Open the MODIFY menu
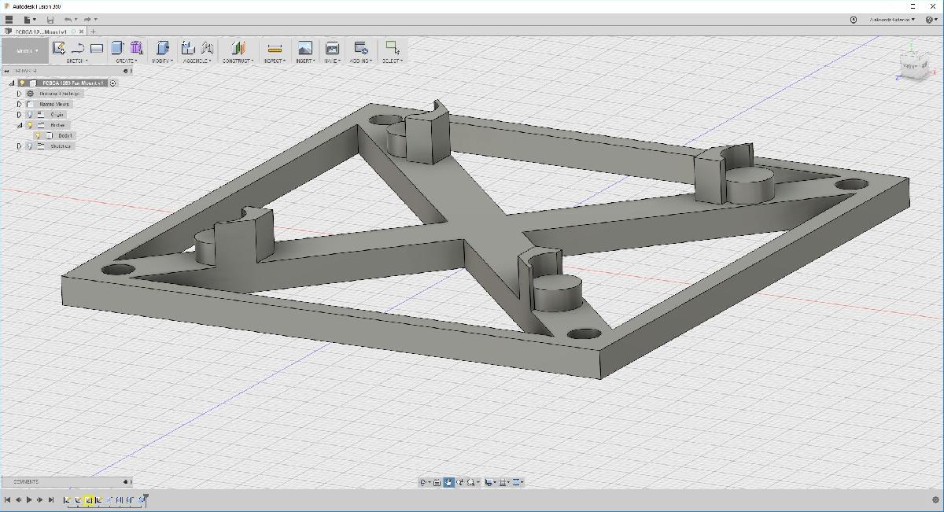 click(162, 61)
